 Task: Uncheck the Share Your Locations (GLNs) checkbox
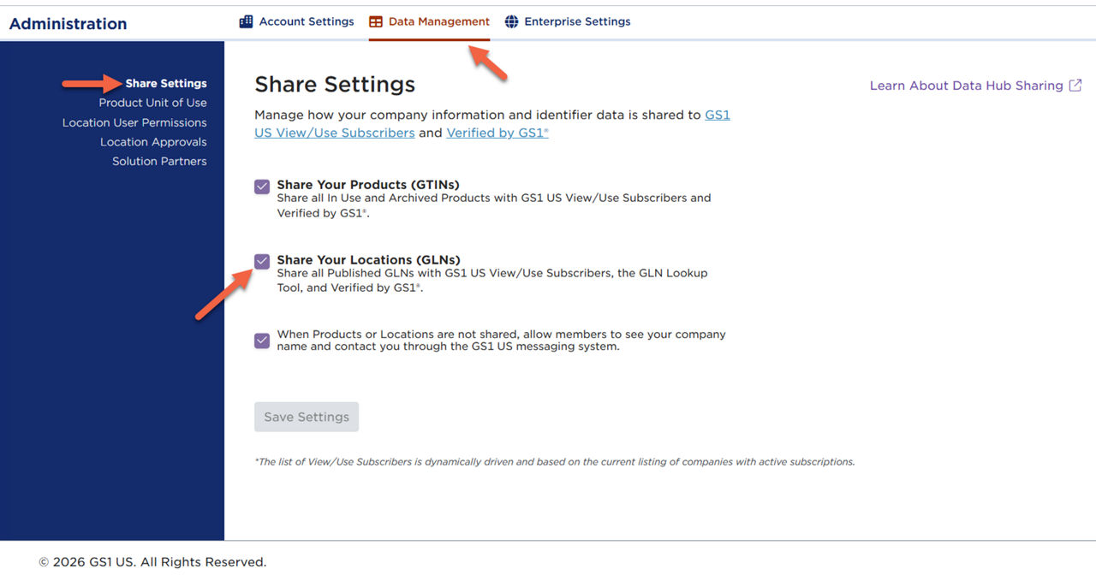tap(262, 262)
